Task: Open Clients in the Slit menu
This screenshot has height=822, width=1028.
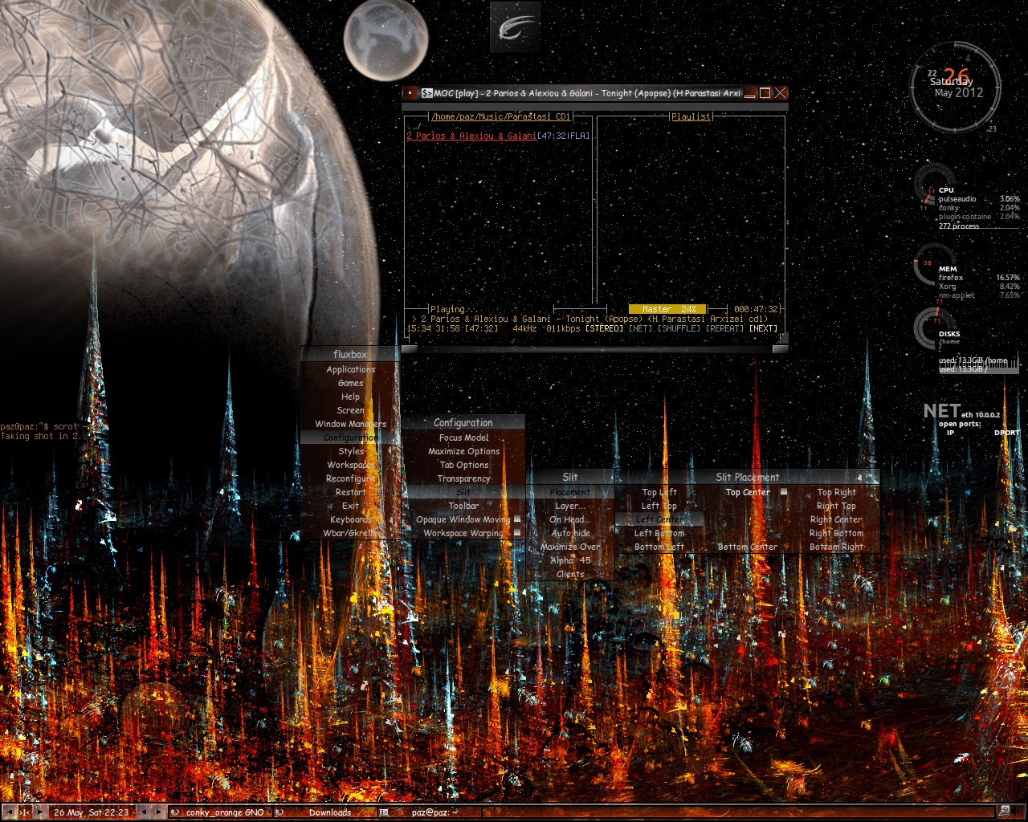Action: 570,574
